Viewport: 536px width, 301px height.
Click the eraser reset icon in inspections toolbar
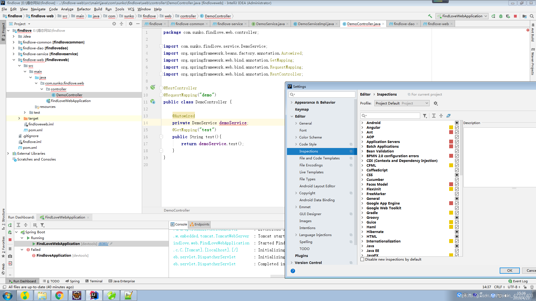click(448, 116)
